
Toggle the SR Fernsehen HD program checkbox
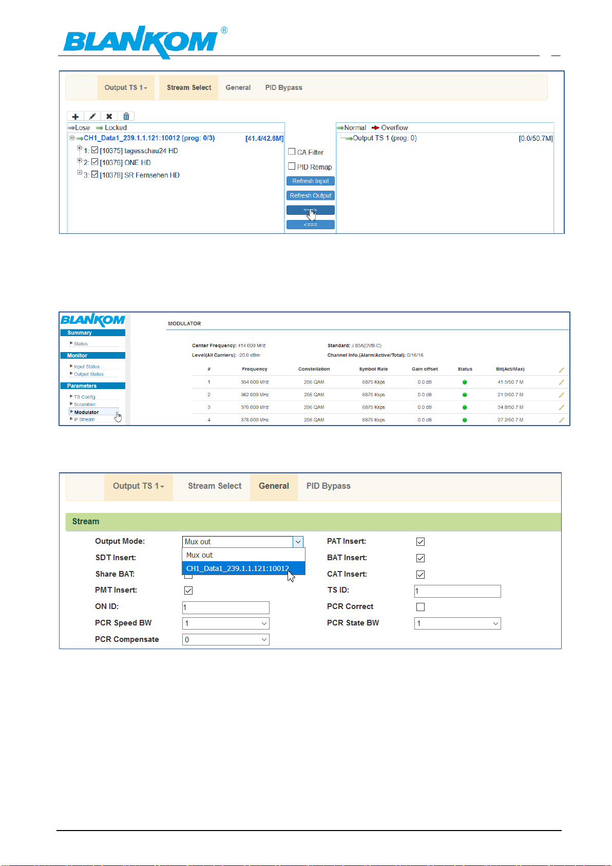94,174
